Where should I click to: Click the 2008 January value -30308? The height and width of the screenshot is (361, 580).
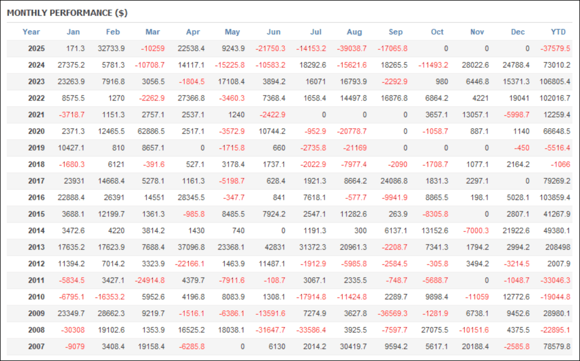(x=73, y=330)
